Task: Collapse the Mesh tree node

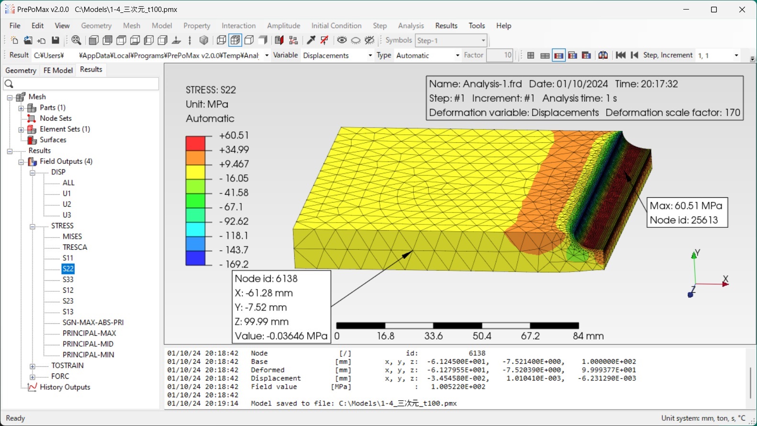Action: 10,97
